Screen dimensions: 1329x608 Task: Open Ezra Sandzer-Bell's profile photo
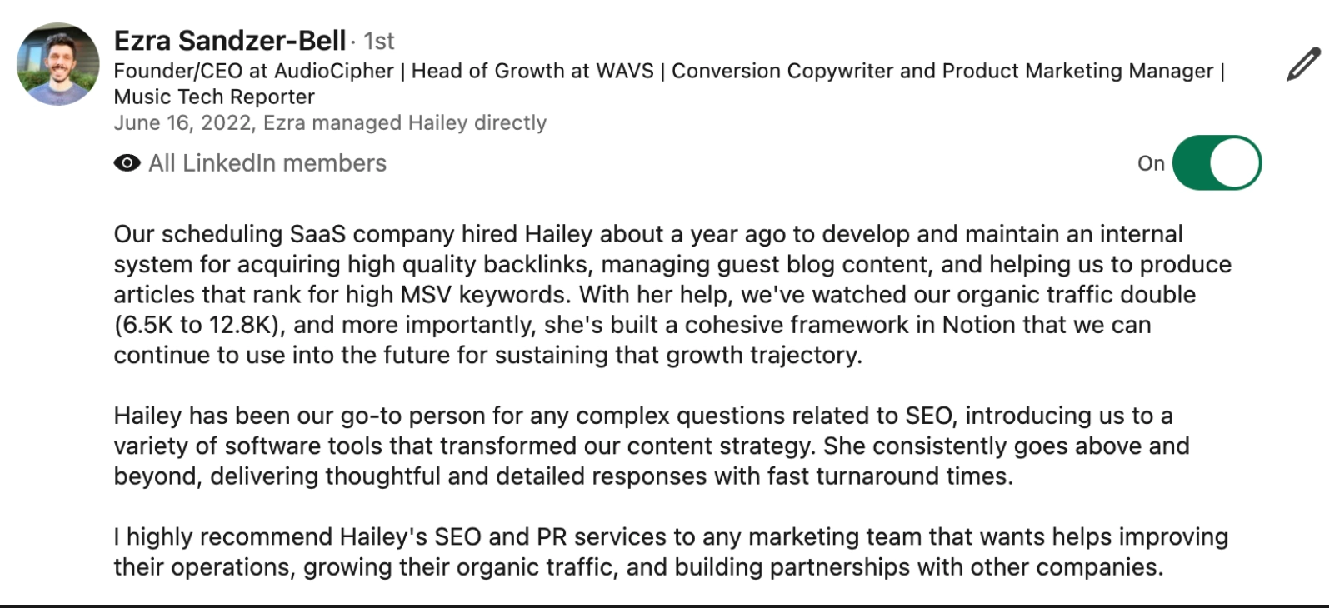tap(58, 64)
